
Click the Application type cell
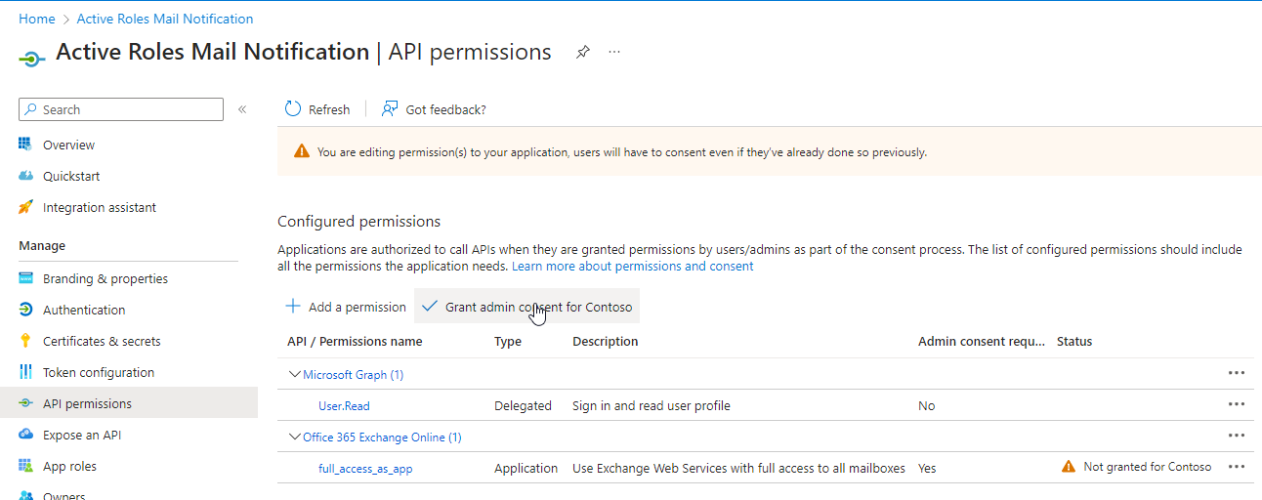[526, 468]
